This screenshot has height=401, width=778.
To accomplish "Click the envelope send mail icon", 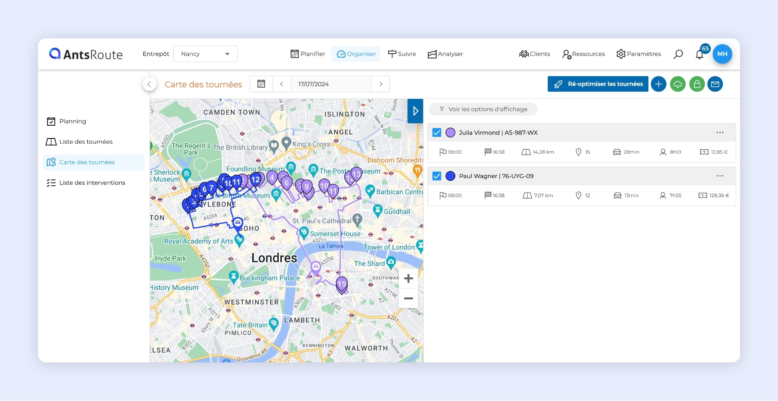I will coord(715,84).
